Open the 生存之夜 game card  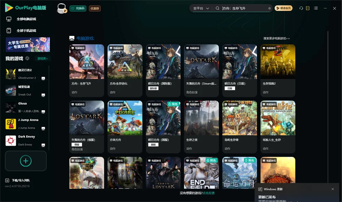(x=201, y=127)
